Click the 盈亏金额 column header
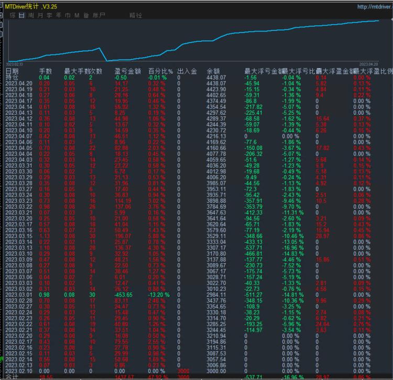393x380 pixels. (127, 71)
